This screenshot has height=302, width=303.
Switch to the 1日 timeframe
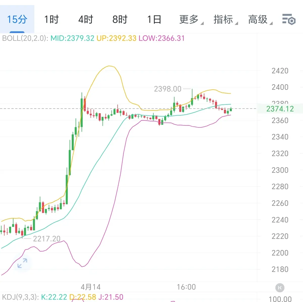click(154, 19)
